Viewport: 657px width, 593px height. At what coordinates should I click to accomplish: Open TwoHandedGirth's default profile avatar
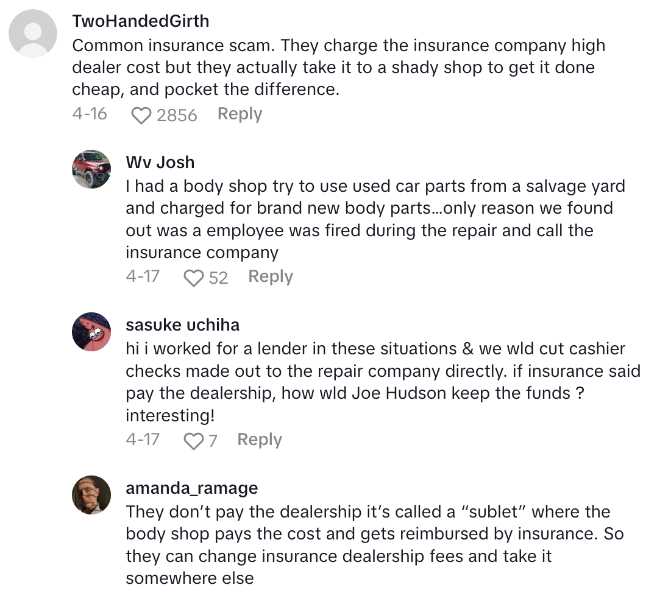click(x=33, y=33)
